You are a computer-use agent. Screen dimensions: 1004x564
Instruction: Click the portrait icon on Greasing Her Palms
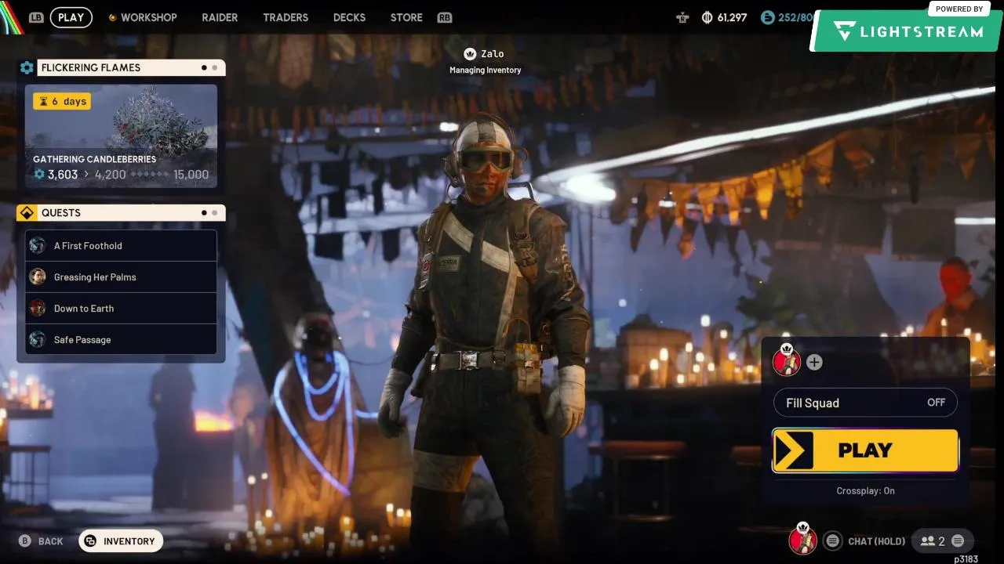point(38,277)
